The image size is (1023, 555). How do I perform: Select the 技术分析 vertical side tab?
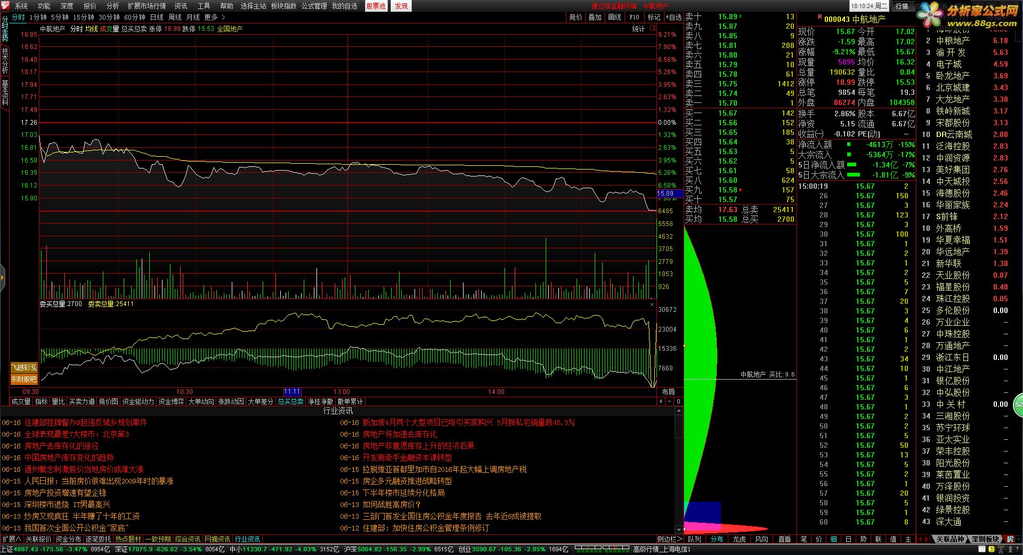5,61
